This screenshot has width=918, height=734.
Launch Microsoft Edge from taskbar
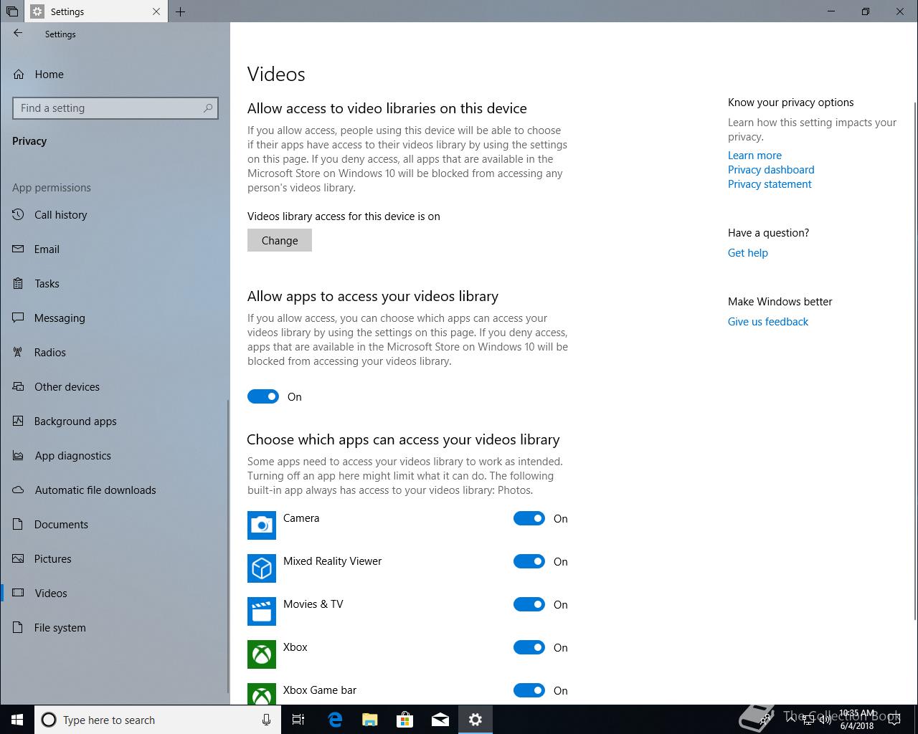(x=335, y=720)
